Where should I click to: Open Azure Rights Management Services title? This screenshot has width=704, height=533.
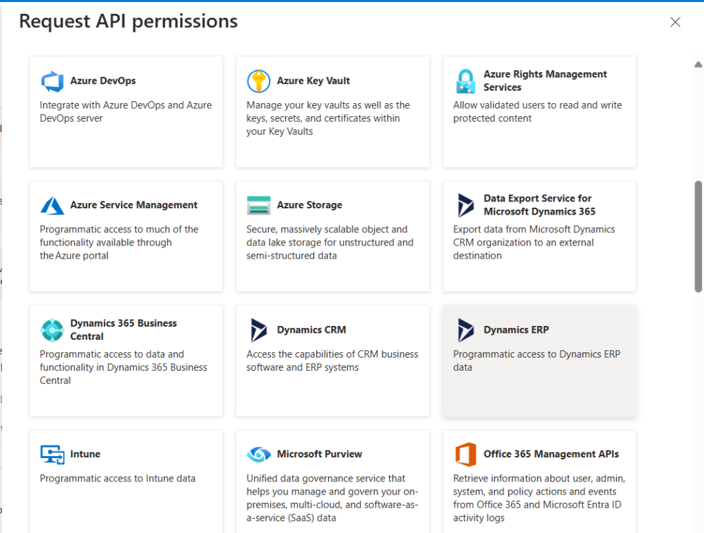[545, 81]
